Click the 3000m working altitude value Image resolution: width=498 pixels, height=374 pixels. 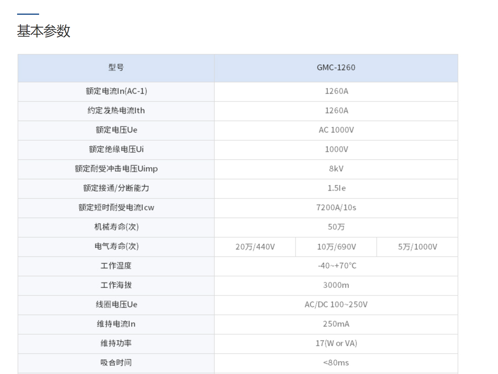click(x=336, y=285)
